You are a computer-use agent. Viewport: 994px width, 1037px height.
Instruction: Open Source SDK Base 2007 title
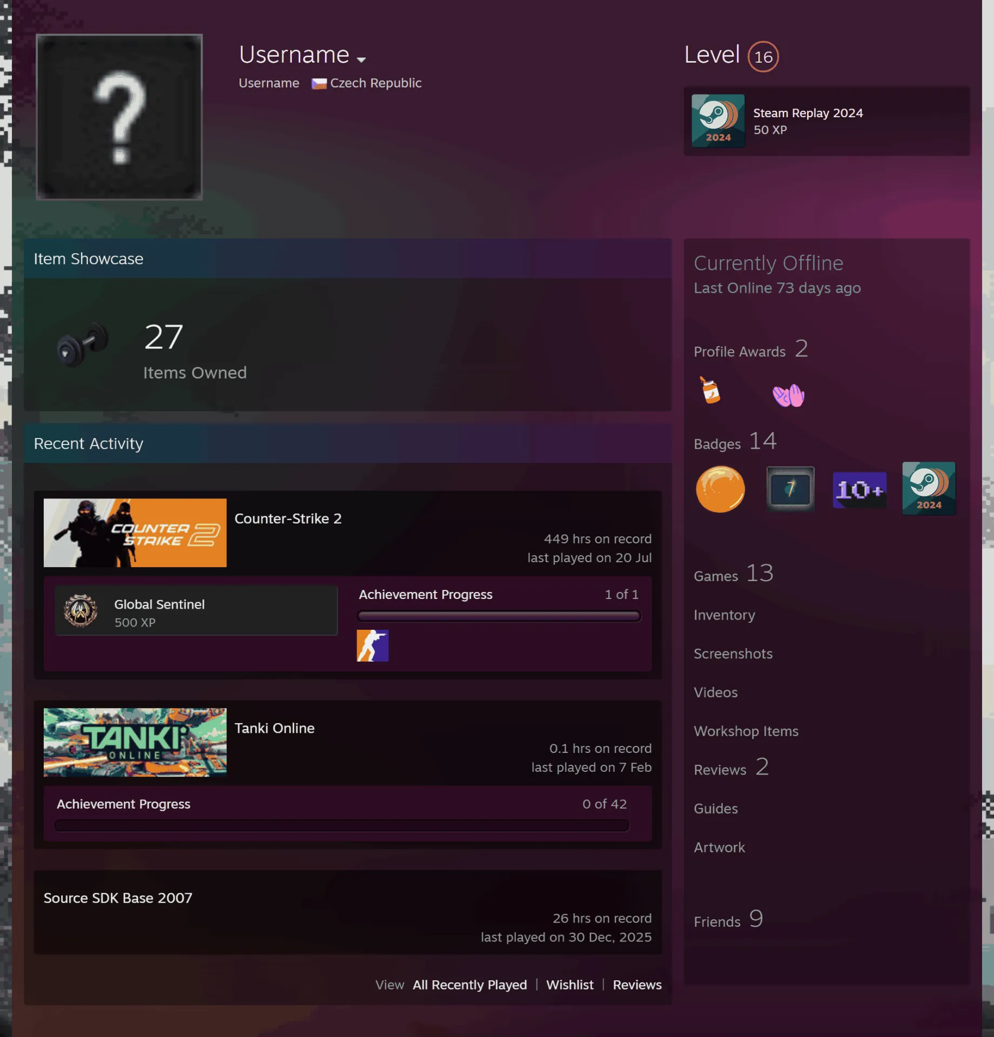coord(118,898)
